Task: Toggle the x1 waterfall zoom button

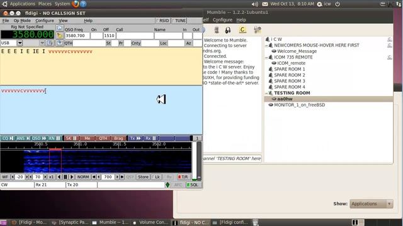Action: coord(51,177)
